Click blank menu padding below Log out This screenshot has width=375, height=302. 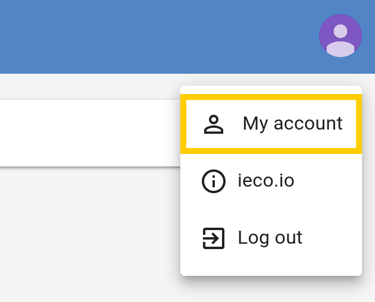(271, 271)
